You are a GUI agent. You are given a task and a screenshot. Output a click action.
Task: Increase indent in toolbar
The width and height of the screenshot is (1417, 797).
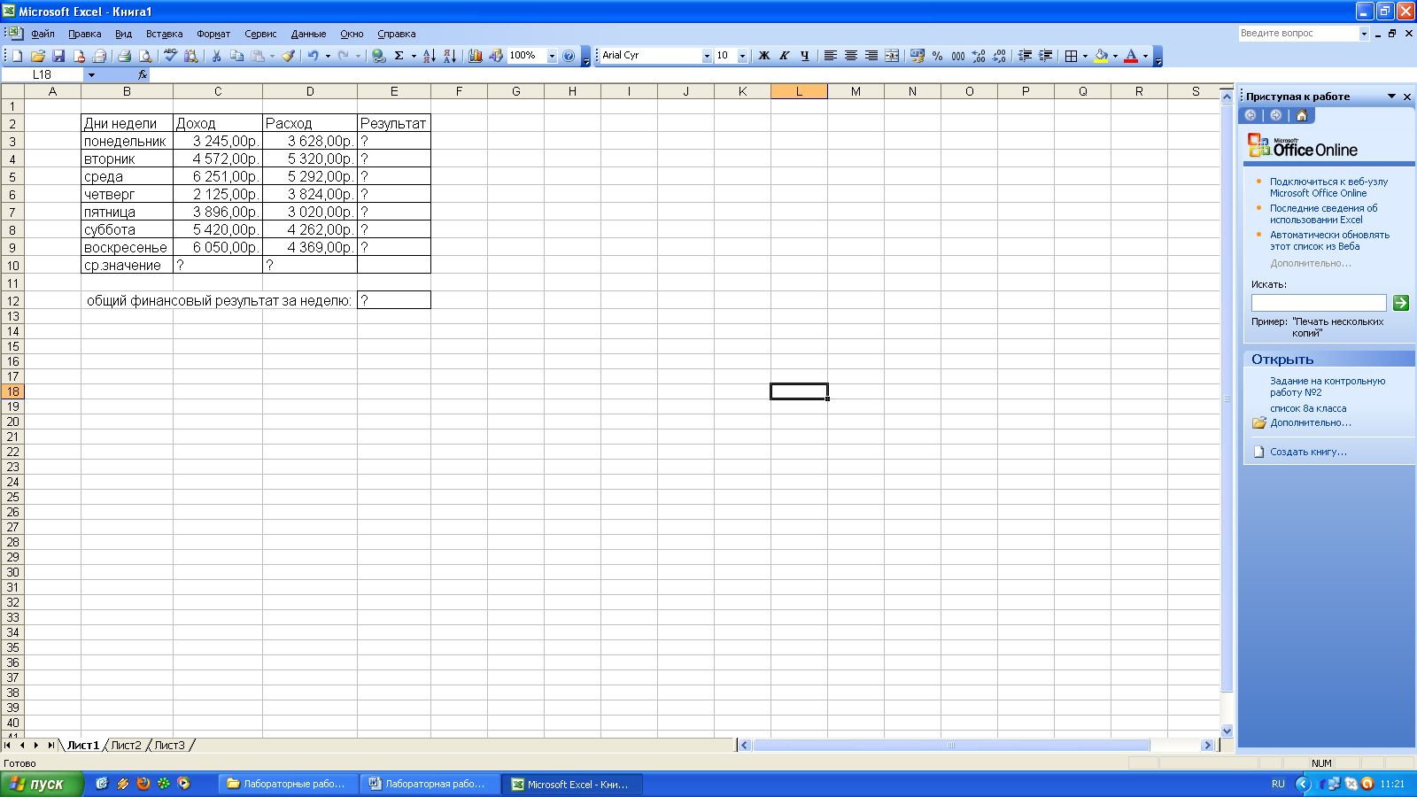1045,56
